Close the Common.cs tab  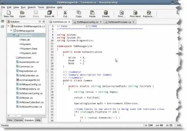coord(69,22)
